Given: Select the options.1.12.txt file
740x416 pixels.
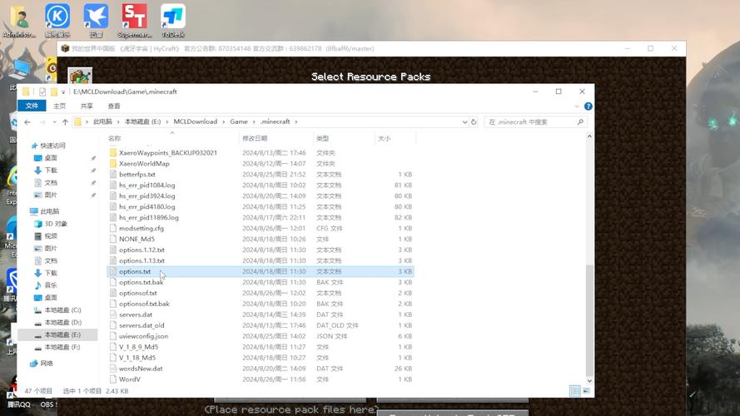Looking at the screenshot, I should coord(142,250).
